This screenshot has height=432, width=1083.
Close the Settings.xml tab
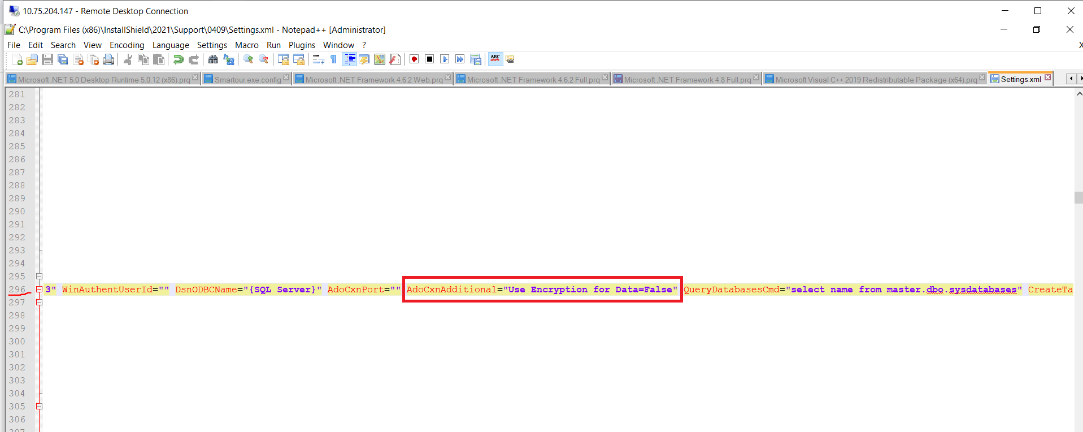(x=1048, y=77)
